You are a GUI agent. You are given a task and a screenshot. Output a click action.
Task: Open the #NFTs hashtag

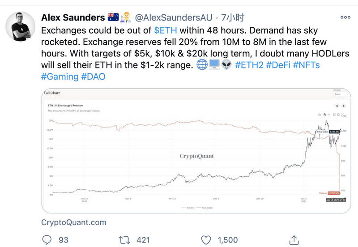[x=306, y=65]
